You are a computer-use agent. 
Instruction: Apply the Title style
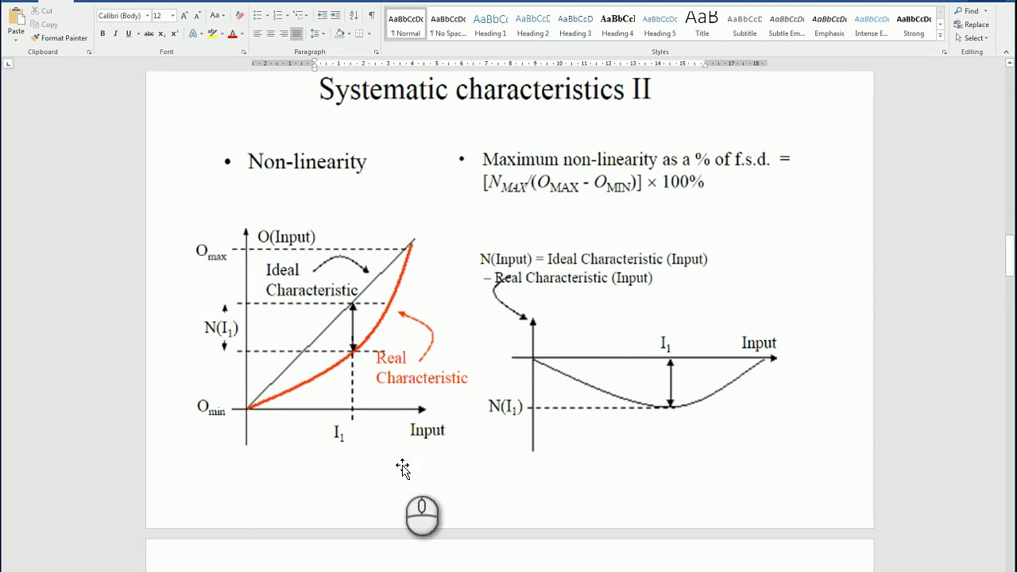click(702, 25)
